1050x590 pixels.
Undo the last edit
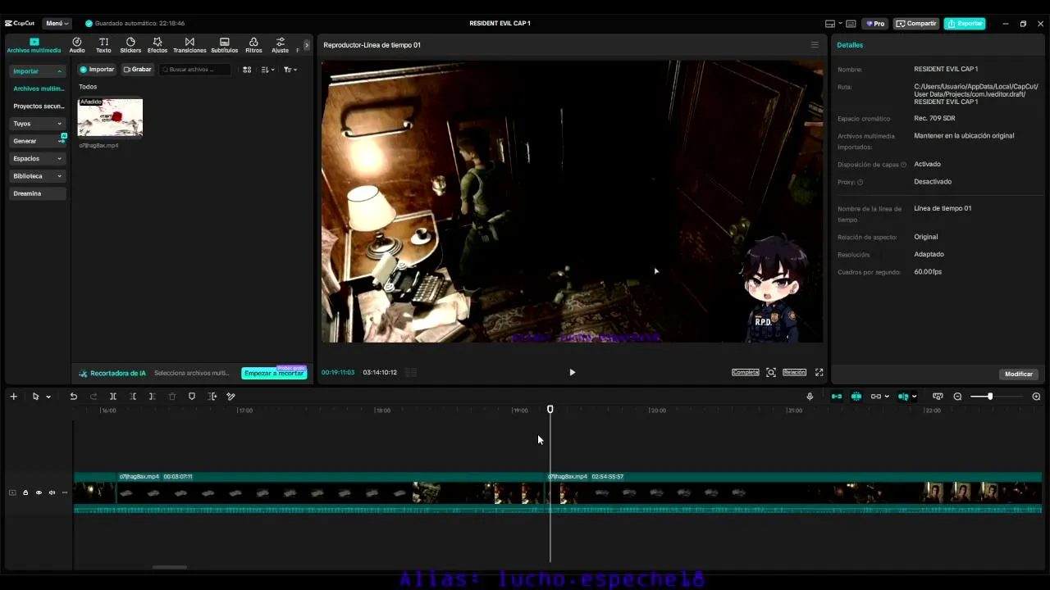[x=74, y=397]
